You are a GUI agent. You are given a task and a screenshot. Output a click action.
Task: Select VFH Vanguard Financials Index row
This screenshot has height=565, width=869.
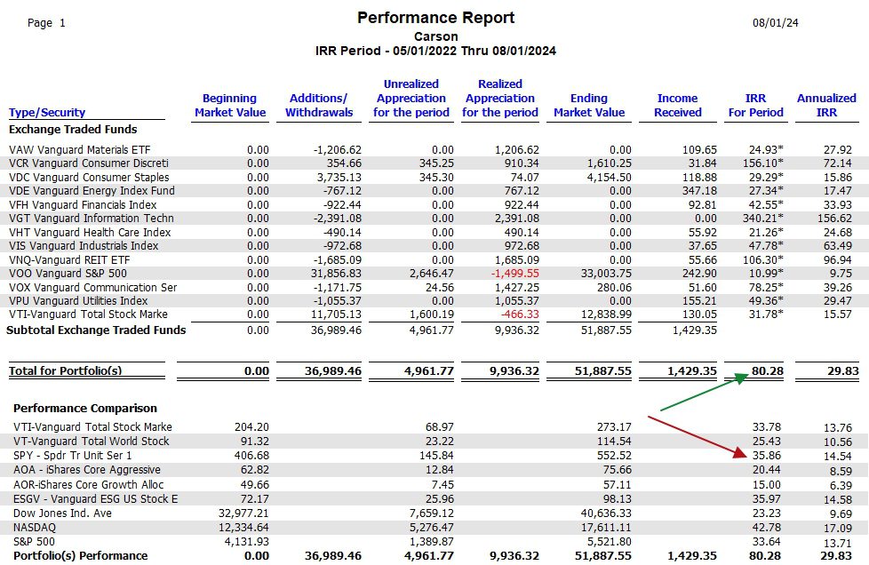(x=434, y=204)
